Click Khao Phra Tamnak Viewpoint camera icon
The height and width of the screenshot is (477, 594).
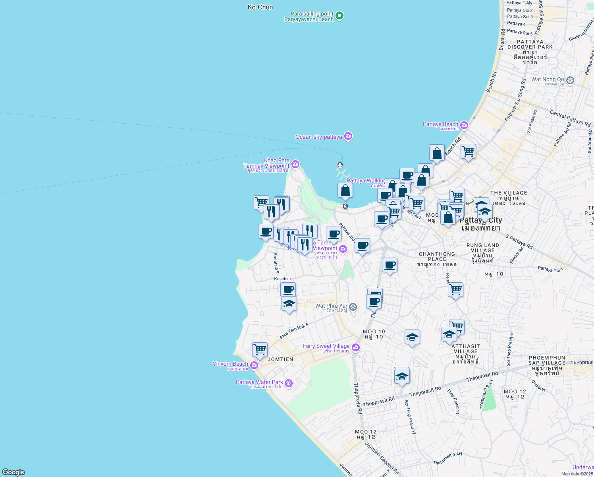(295, 164)
